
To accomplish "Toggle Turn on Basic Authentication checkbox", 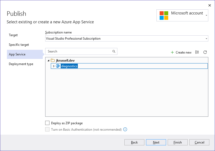I will [47, 129].
